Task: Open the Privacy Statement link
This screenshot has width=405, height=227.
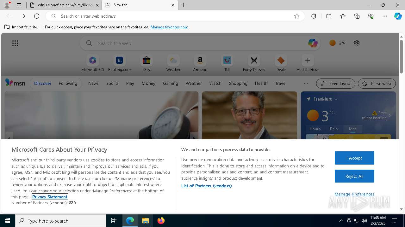Action: 50,197
